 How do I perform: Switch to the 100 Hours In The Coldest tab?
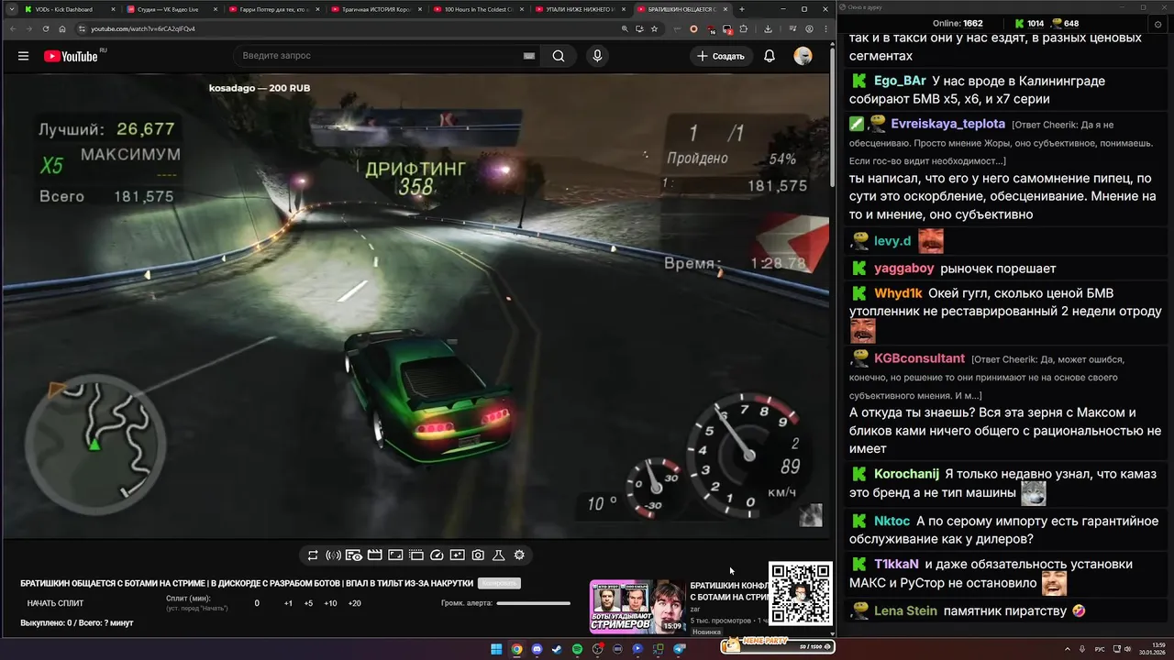(x=477, y=9)
